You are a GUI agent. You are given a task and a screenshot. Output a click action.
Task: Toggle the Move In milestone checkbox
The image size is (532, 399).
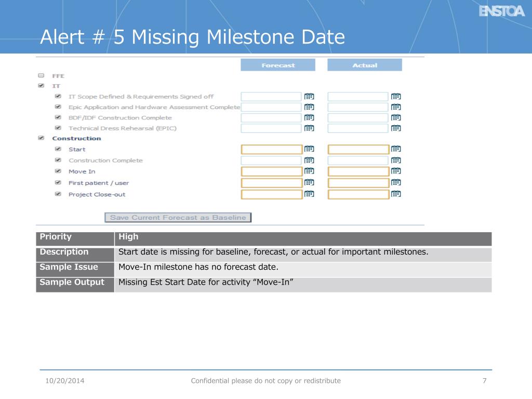click(x=58, y=171)
